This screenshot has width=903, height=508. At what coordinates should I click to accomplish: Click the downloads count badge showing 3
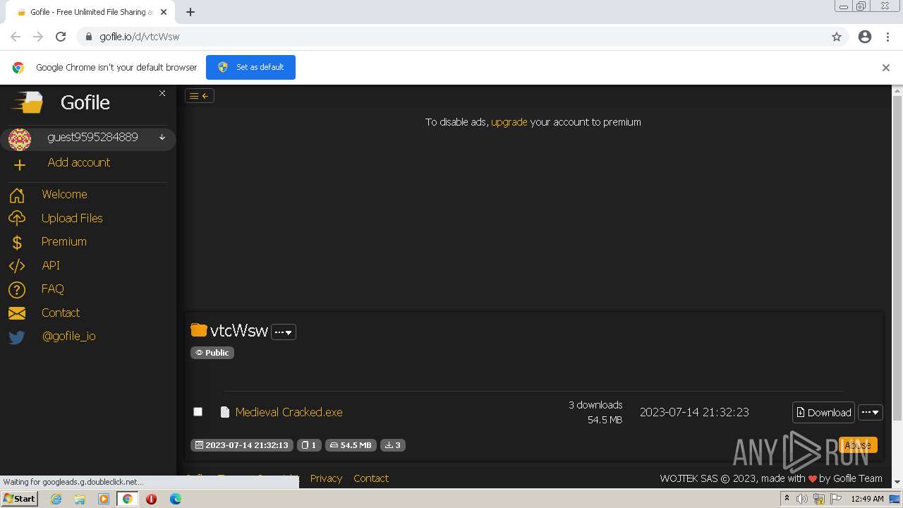[x=393, y=445]
